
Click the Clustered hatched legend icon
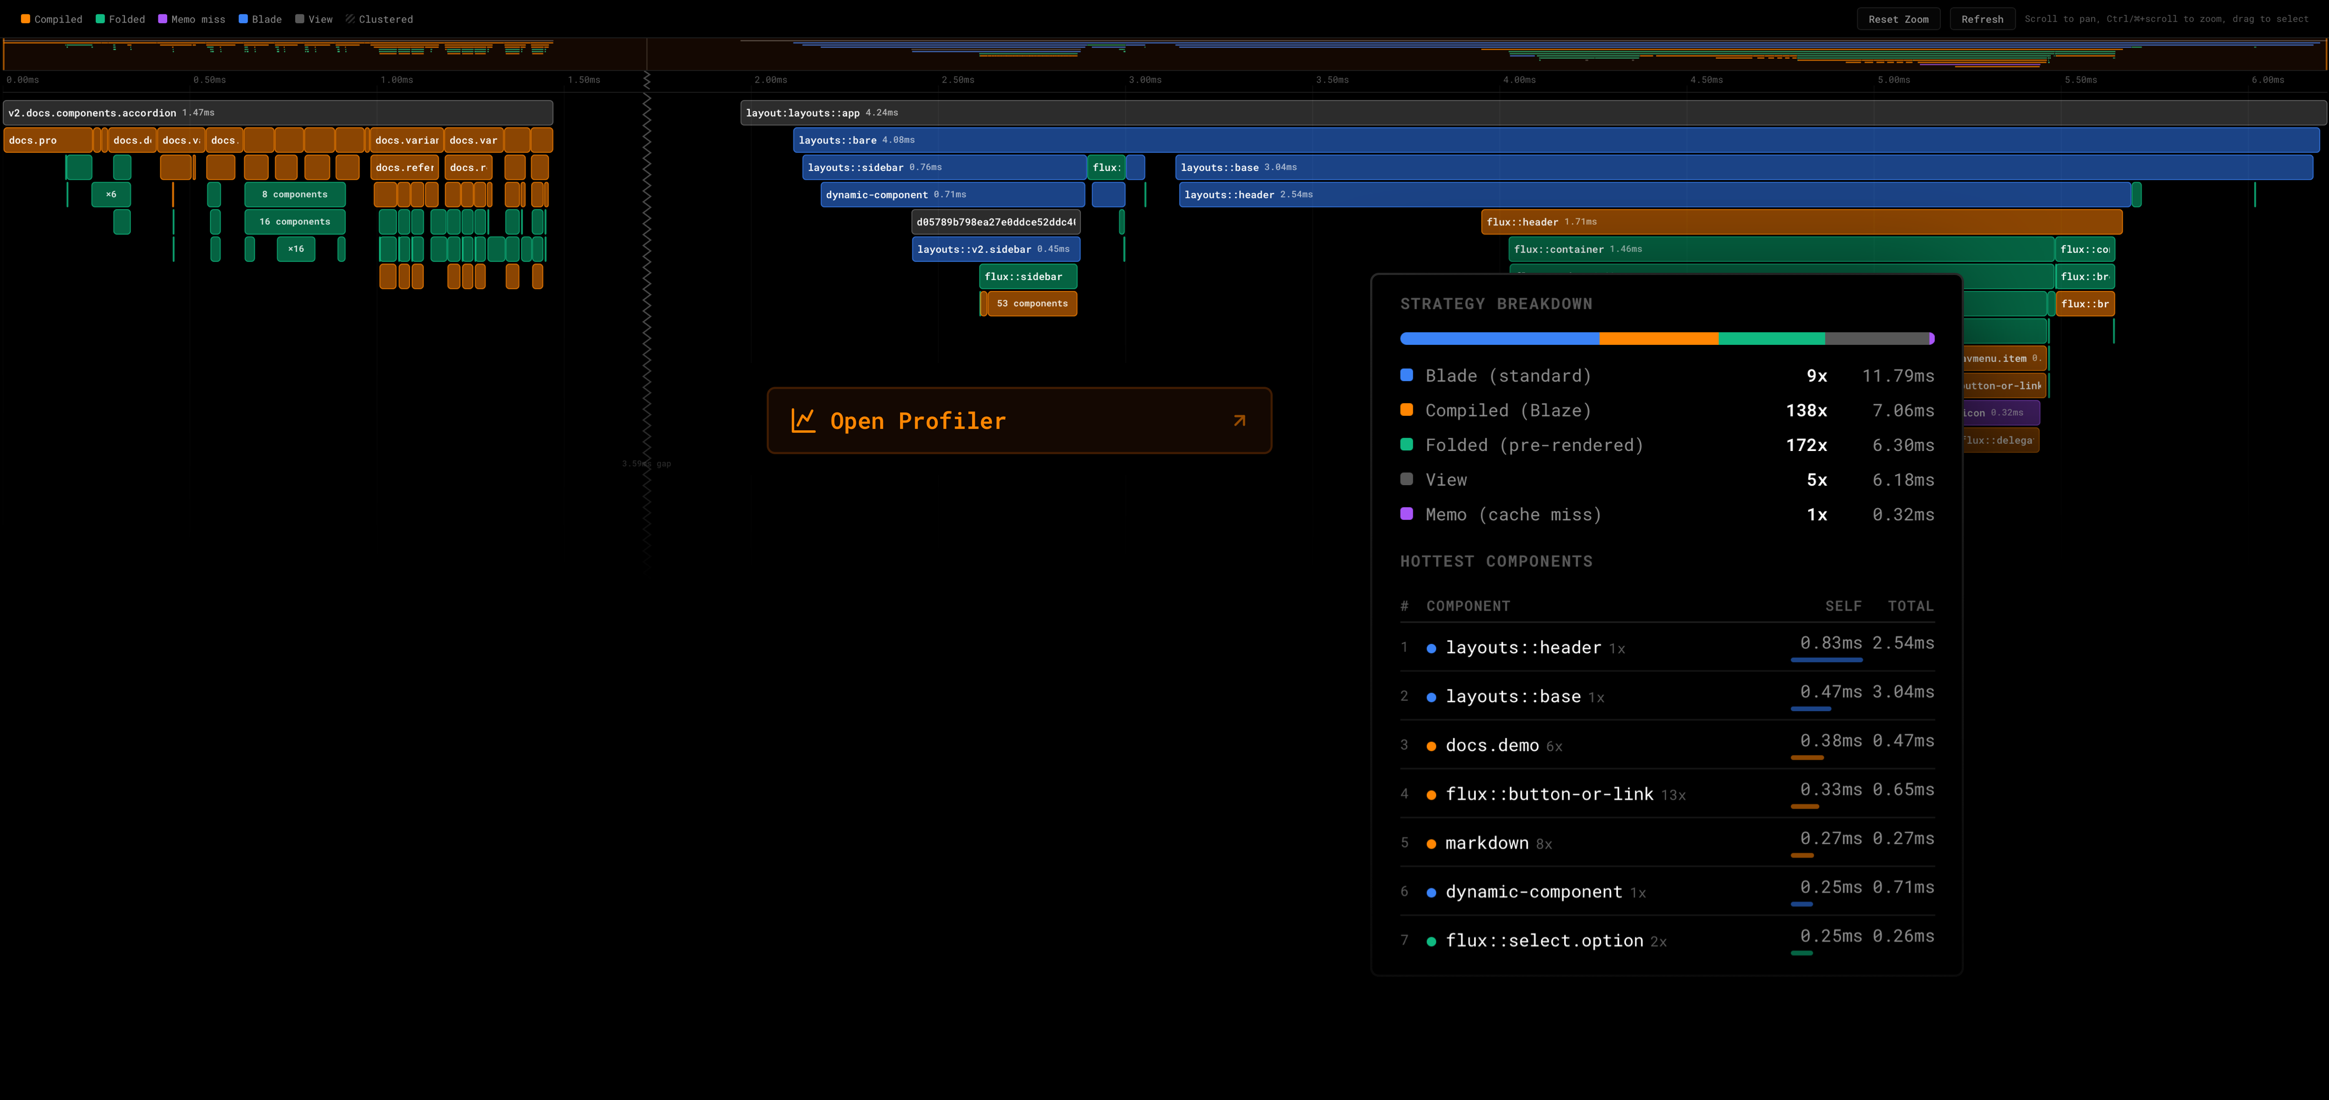point(350,19)
